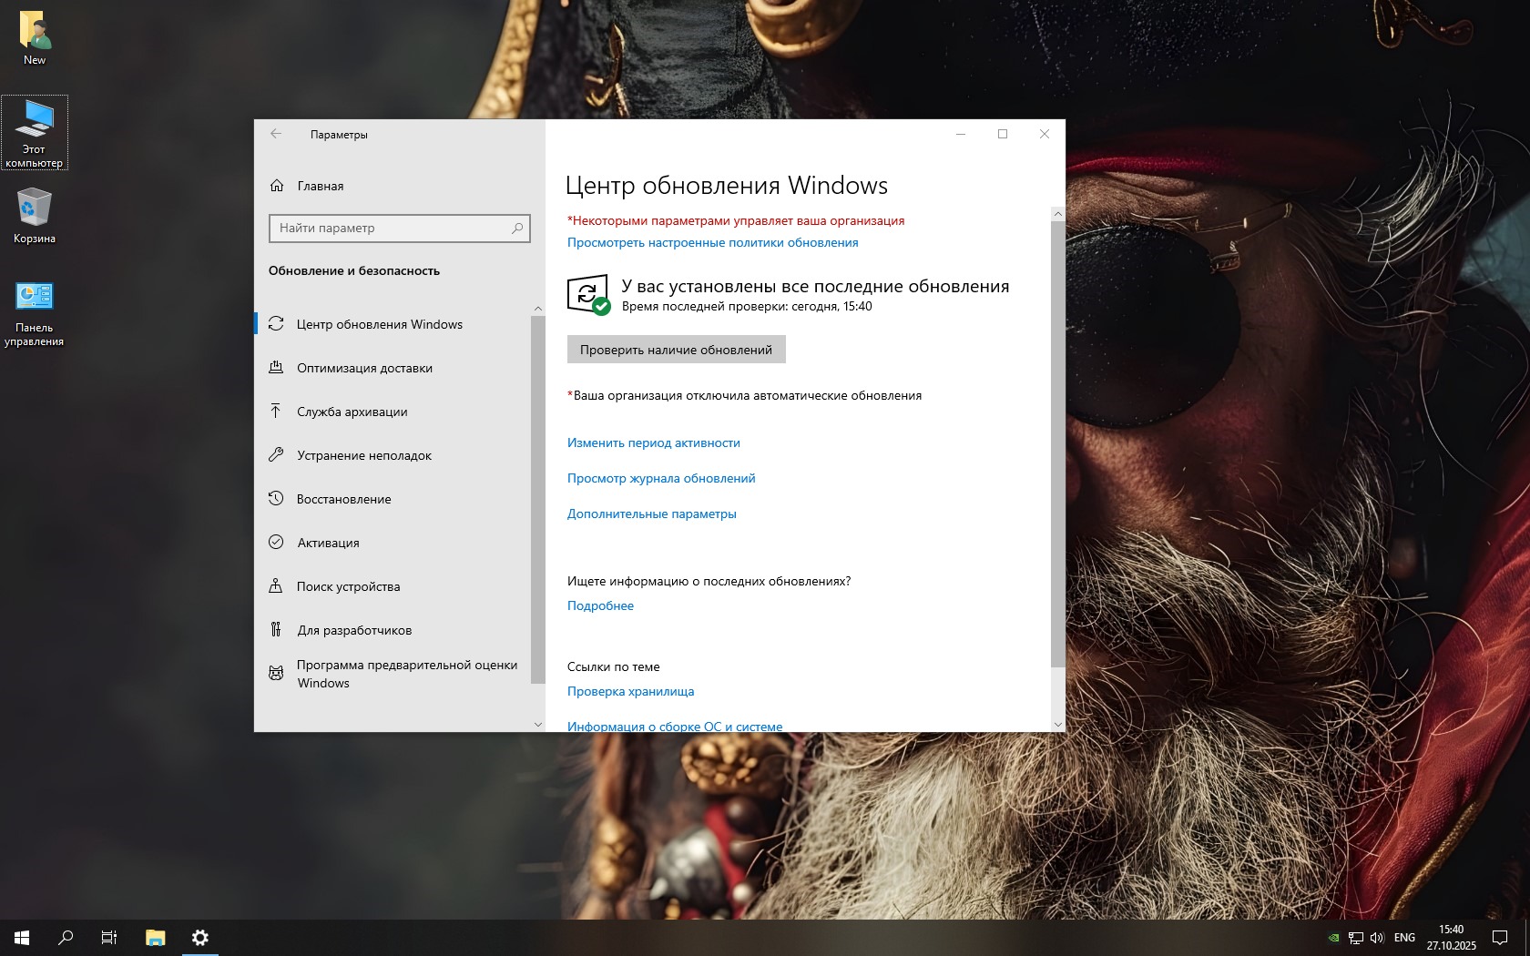Click the magnifier icon in the search field
Image resolution: width=1530 pixels, height=956 pixels.
(x=517, y=228)
